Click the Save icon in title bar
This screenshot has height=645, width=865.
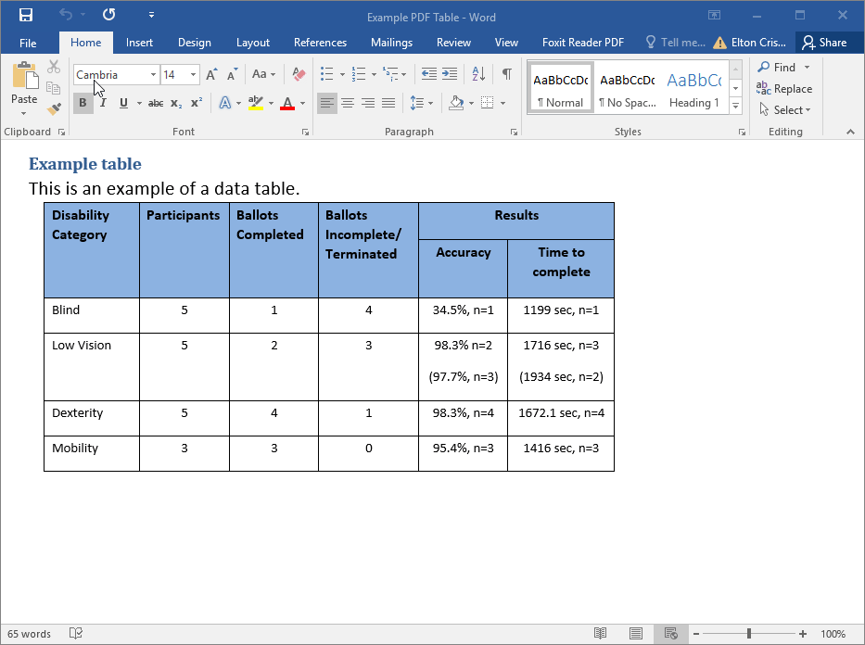point(26,16)
